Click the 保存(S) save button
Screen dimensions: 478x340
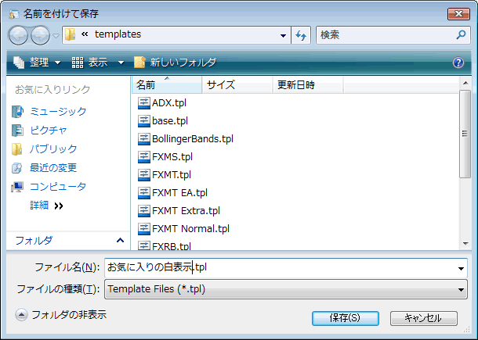click(345, 318)
